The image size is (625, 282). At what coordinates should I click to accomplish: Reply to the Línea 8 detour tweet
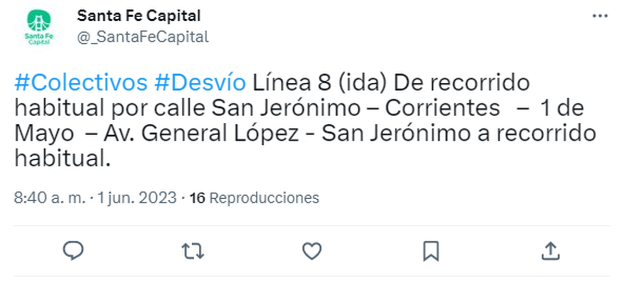(x=73, y=251)
